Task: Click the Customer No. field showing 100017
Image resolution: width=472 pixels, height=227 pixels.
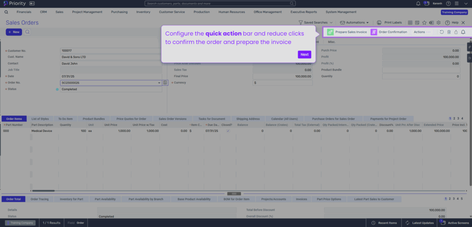Action: click(x=111, y=51)
